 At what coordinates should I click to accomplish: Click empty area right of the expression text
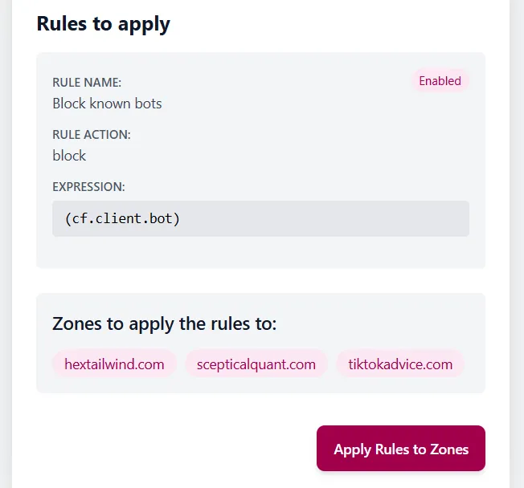point(338,218)
